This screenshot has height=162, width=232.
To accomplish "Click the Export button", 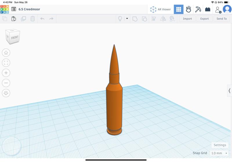I will point(204,19).
